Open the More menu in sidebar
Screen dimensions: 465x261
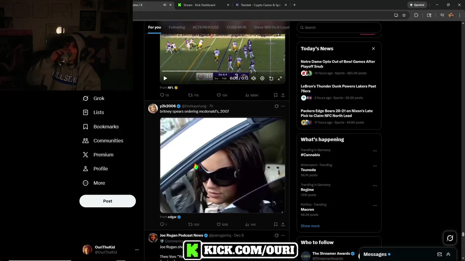coord(94,183)
